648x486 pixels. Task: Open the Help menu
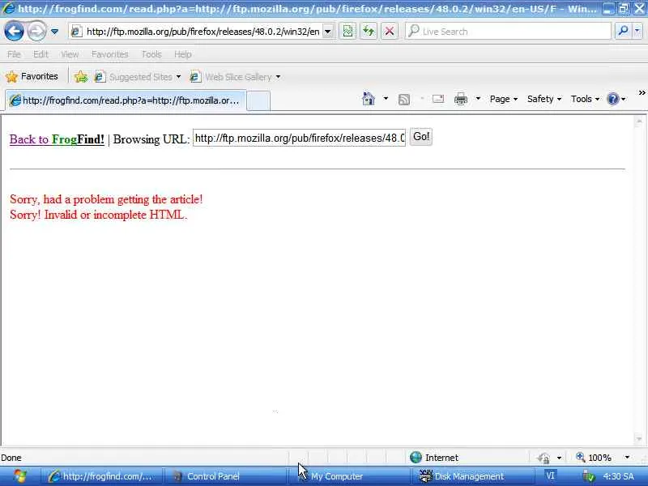pos(182,54)
